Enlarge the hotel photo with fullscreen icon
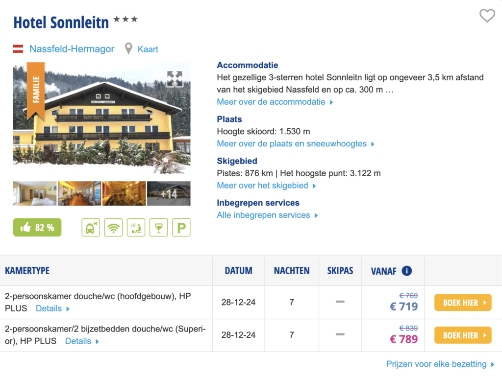This screenshot has height=376, width=502. tap(174, 79)
